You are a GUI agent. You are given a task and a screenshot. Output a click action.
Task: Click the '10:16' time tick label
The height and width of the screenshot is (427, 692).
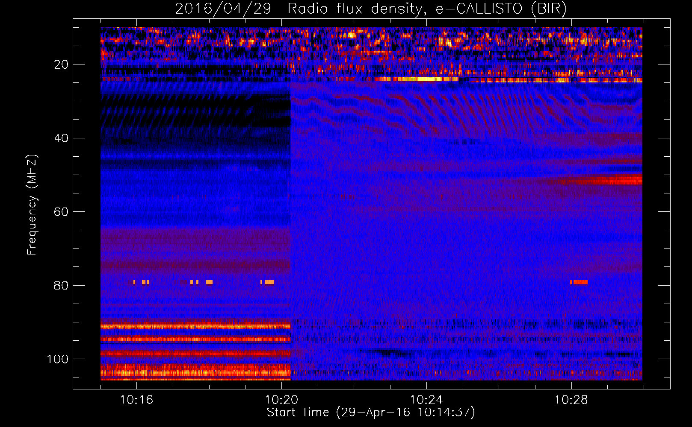pyautogui.click(x=136, y=400)
